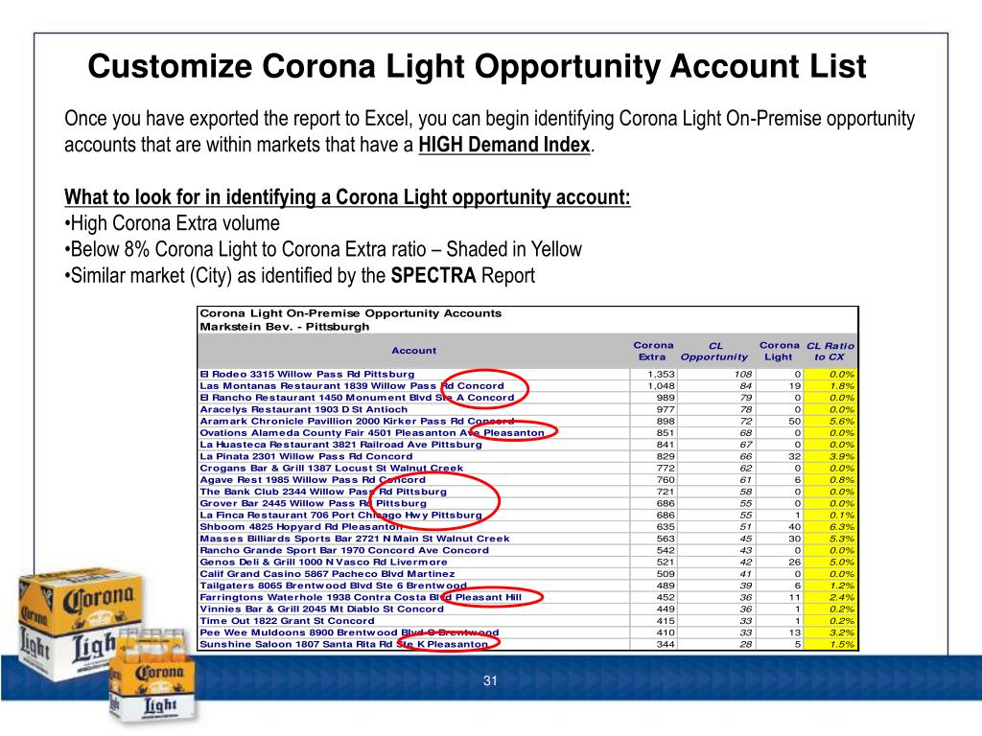Click the 'Corona Extra' column header
The height and width of the screenshot is (736, 982).
click(x=652, y=351)
